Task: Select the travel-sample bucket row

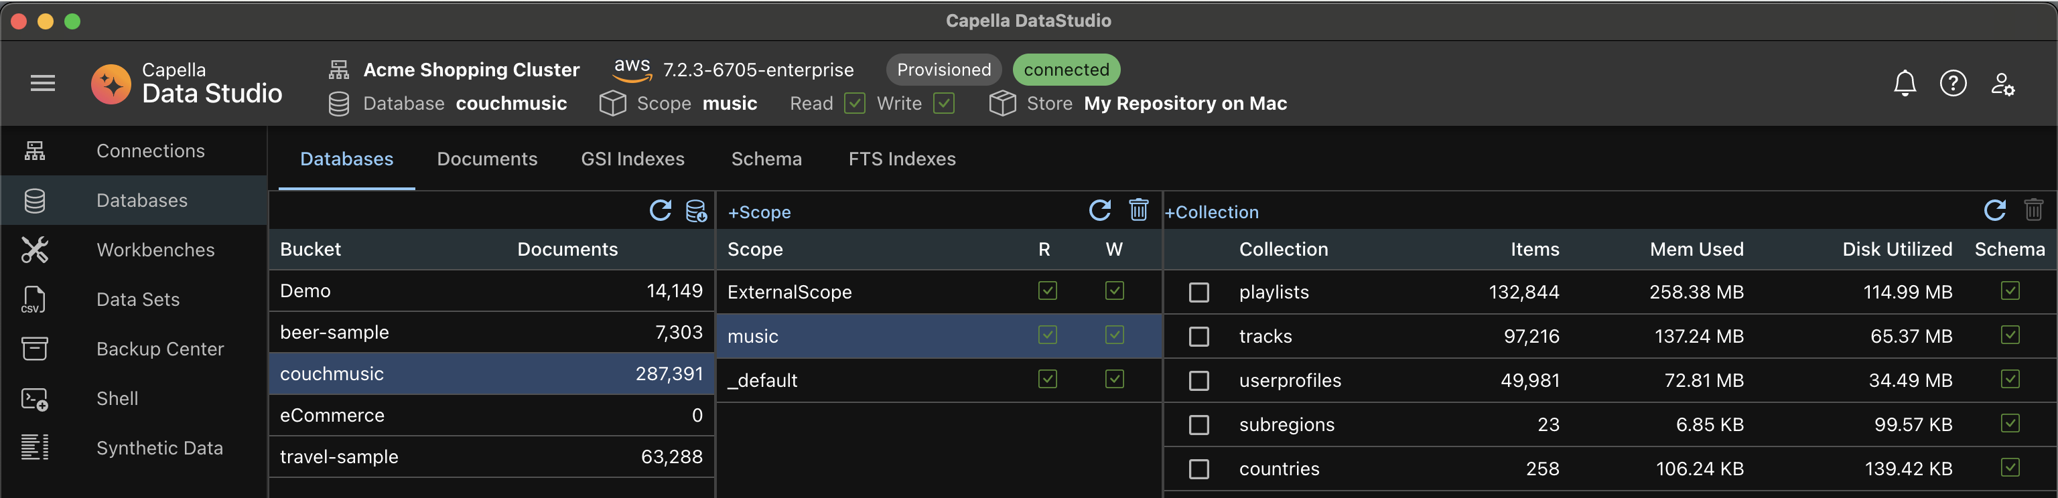Action: pyautogui.click(x=490, y=456)
